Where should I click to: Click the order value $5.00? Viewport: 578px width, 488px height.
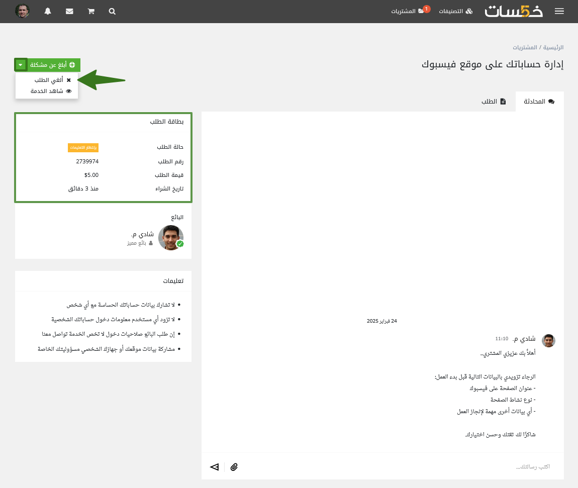click(91, 175)
